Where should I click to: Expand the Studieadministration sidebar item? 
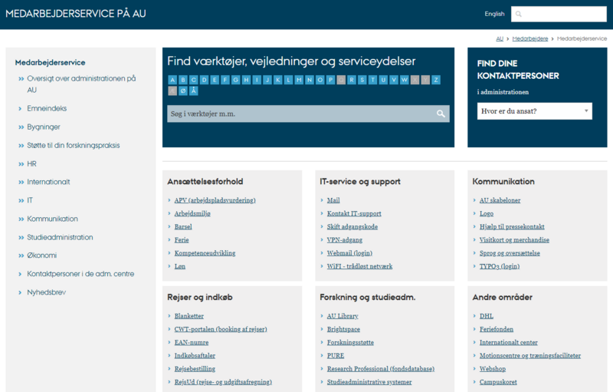tap(21, 238)
